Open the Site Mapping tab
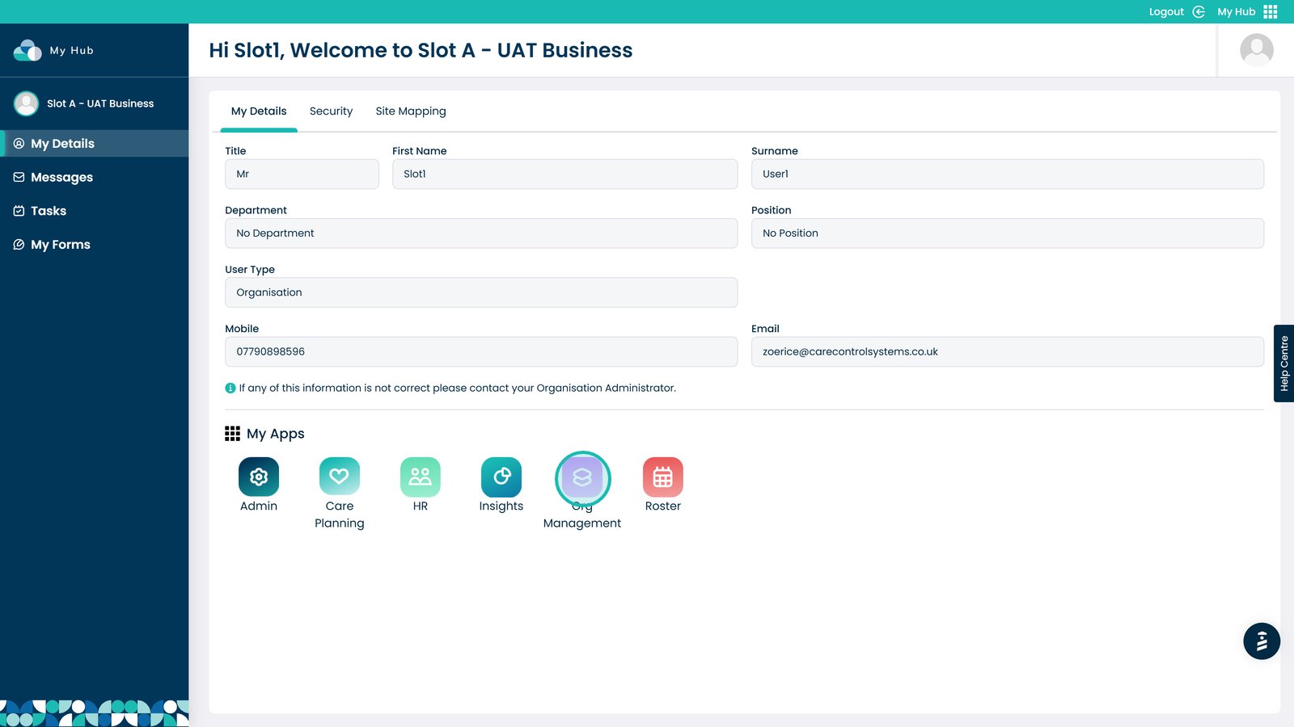The image size is (1294, 727). [x=411, y=111]
